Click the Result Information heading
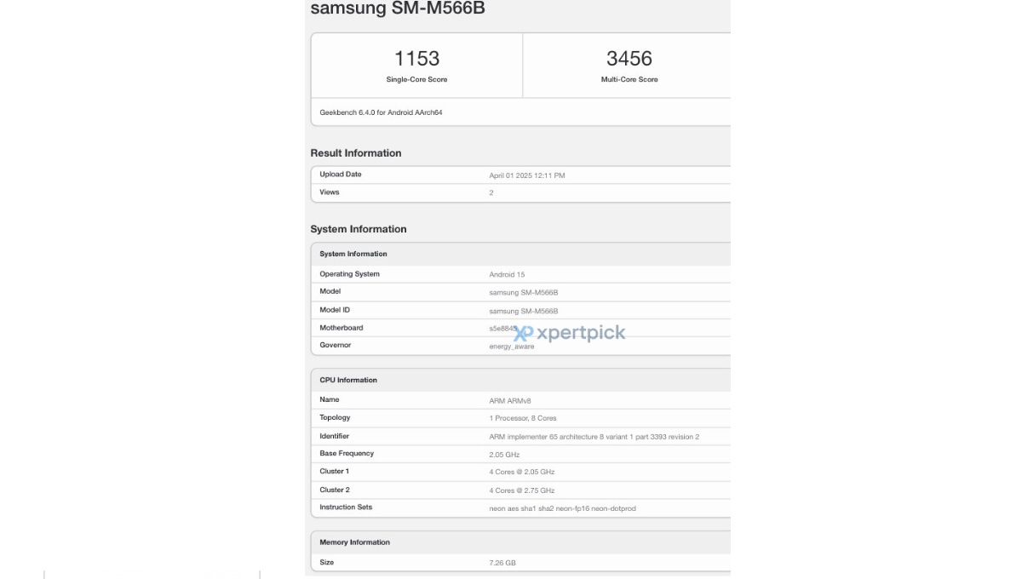The width and height of the screenshot is (1022, 579). pyautogui.click(x=356, y=153)
